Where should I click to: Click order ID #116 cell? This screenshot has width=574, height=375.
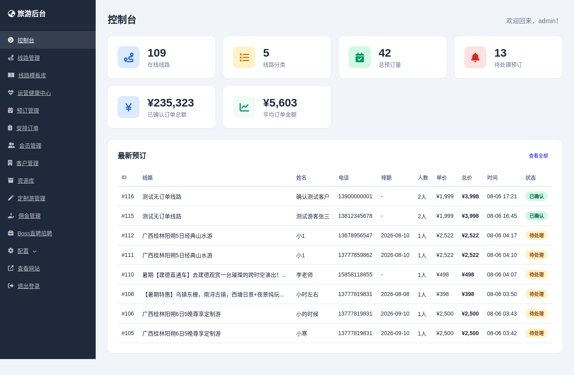[x=128, y=196]
